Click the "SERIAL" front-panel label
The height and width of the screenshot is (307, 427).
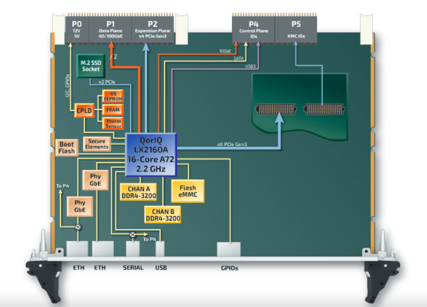tap(133, 268)
